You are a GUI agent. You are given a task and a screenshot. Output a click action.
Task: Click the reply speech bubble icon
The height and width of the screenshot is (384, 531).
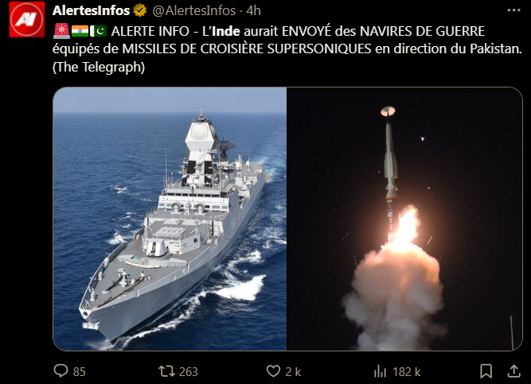click(61, 370)
